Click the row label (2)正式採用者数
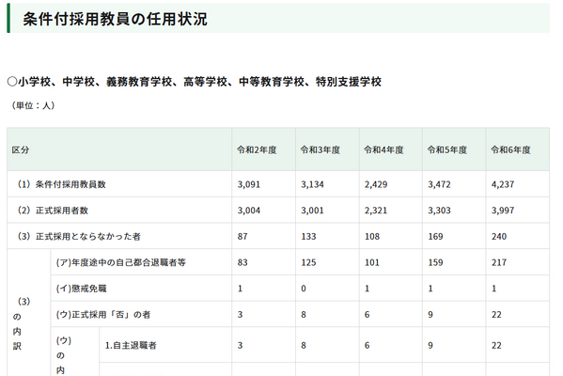 [x=53, y=211]
